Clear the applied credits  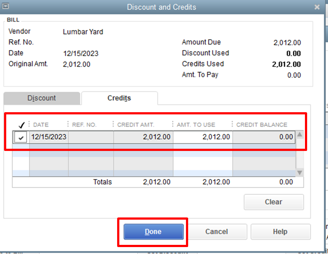click(x=273, y=202)
